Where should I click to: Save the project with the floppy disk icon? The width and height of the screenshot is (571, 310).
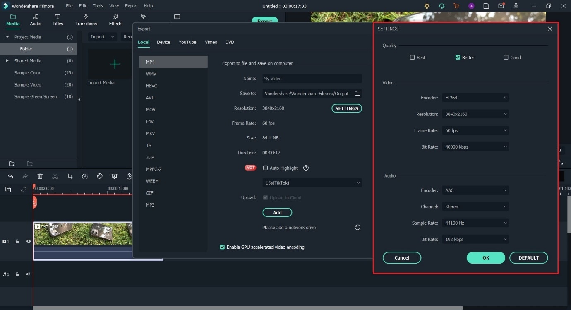[486, 6]
